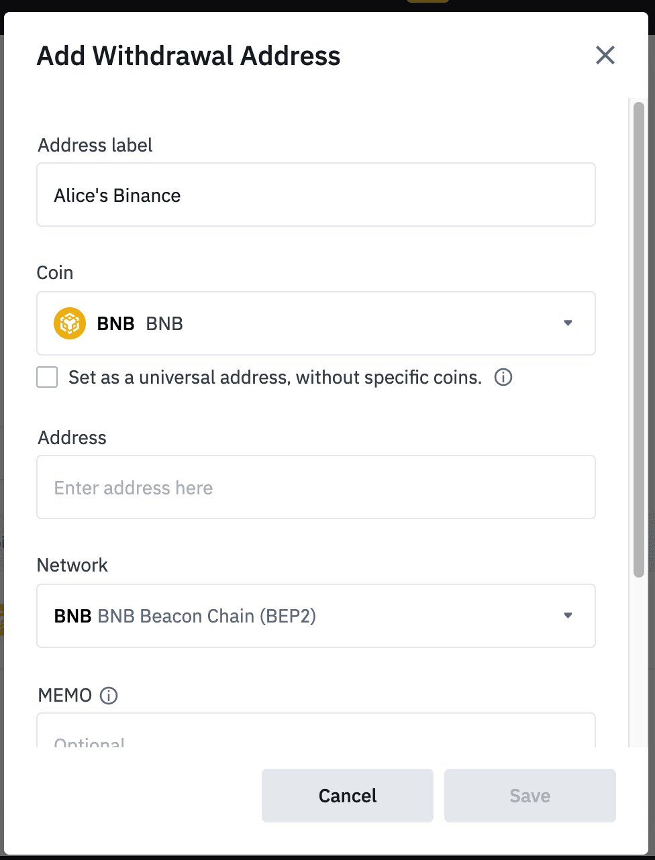This screenshot has height=860, width=655.
Task: Click the 'Address label' field caption
Action: point(95,145)
